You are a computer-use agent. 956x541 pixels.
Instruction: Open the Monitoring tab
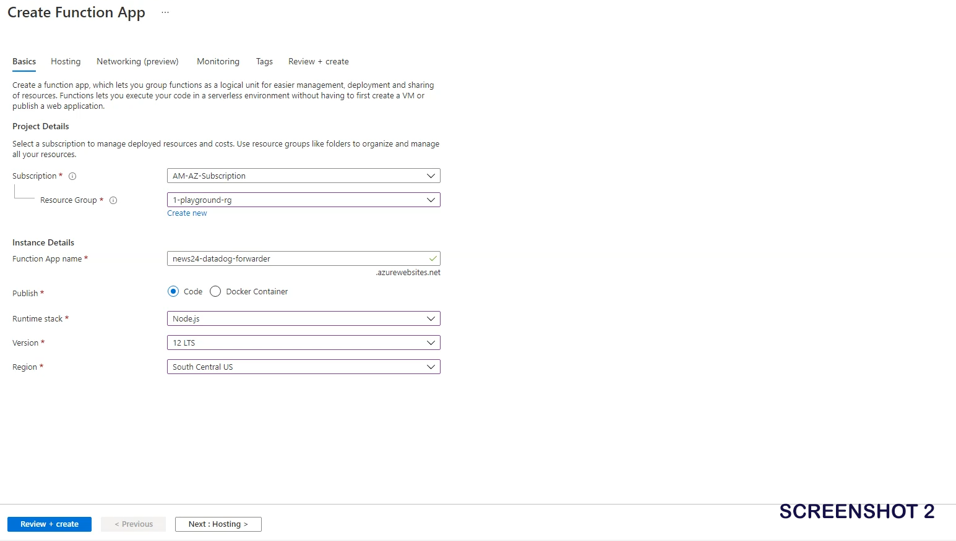(x=218, y=61)
